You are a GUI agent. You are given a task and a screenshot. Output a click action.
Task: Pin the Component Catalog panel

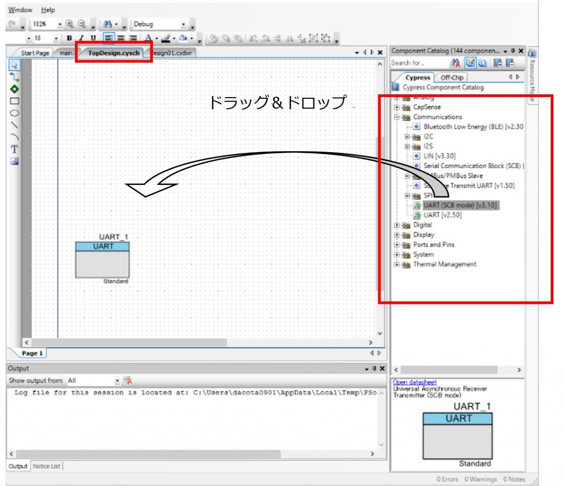pos(513,51)
